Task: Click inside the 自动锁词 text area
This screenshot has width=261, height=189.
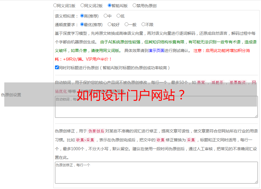Action: point(156,107)
